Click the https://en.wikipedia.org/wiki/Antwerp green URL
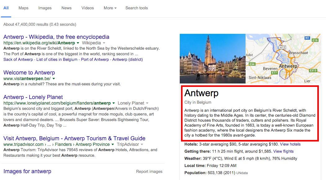326x180 pixels. coord(39,43)
